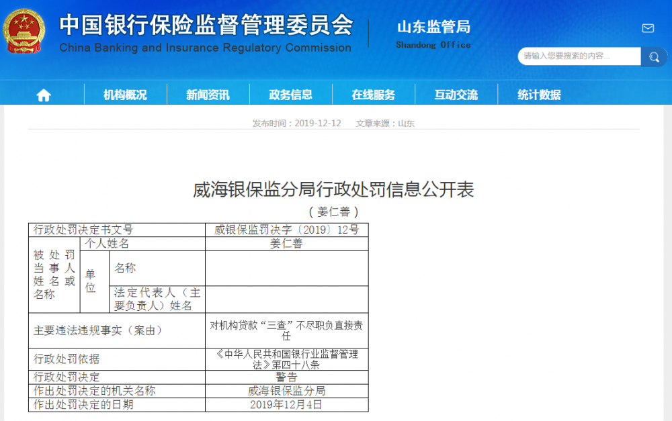The height and width of the screenshot is (421, 672).
Task: Open the 互动交流 menu
Action: coord(457,94)
